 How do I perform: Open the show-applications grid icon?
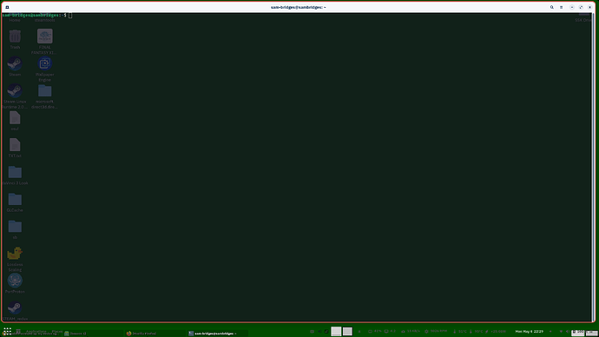pyautogui.click(x=7, y=331)
